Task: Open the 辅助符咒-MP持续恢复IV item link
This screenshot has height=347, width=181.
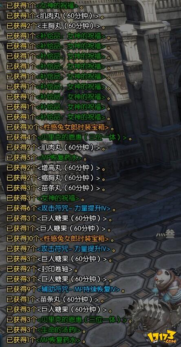Action: 79,289
